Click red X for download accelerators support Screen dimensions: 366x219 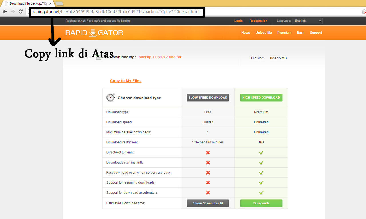[208, 193]
